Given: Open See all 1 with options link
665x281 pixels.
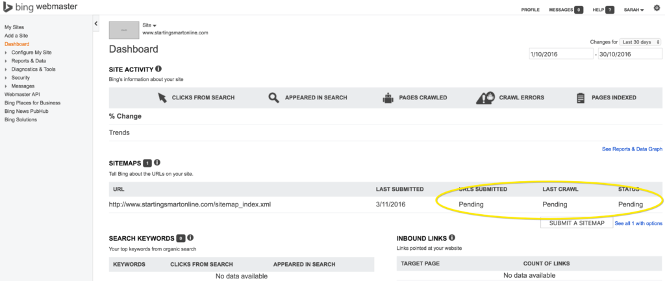Looking at the screenshot, I should click(x=638, y=223).
